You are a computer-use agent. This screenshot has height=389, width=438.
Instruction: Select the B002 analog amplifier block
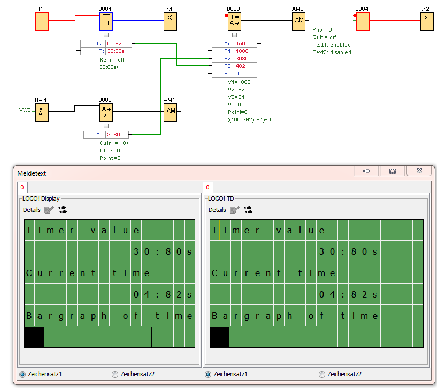[106, 112]
